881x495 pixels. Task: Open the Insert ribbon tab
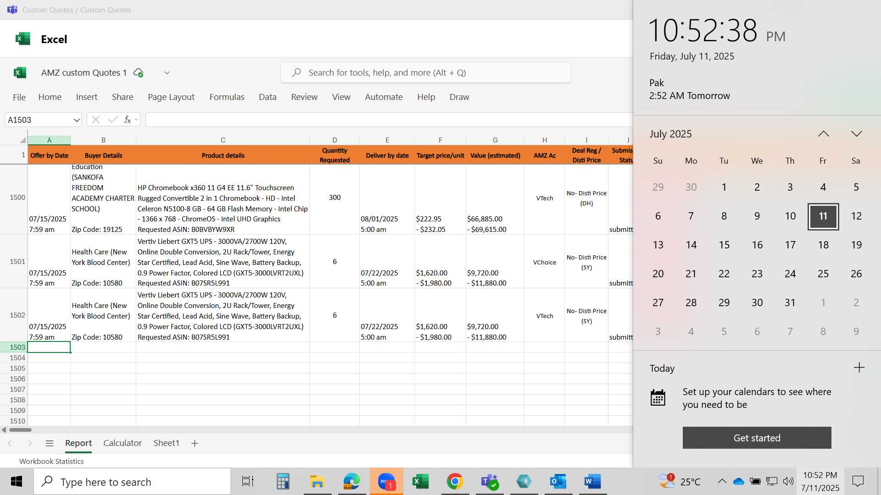tap(87, 97)
